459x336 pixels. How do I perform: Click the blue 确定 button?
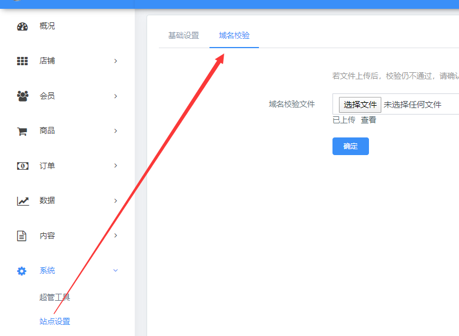(x=350, y=146)
